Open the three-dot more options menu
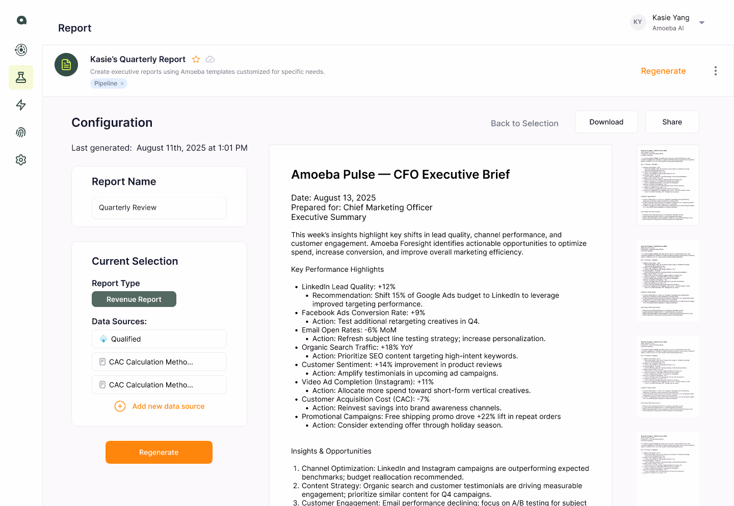 pos(716,71)
